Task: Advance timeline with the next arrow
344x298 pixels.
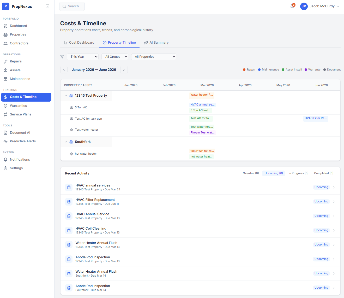Action: tap(124, 69)
